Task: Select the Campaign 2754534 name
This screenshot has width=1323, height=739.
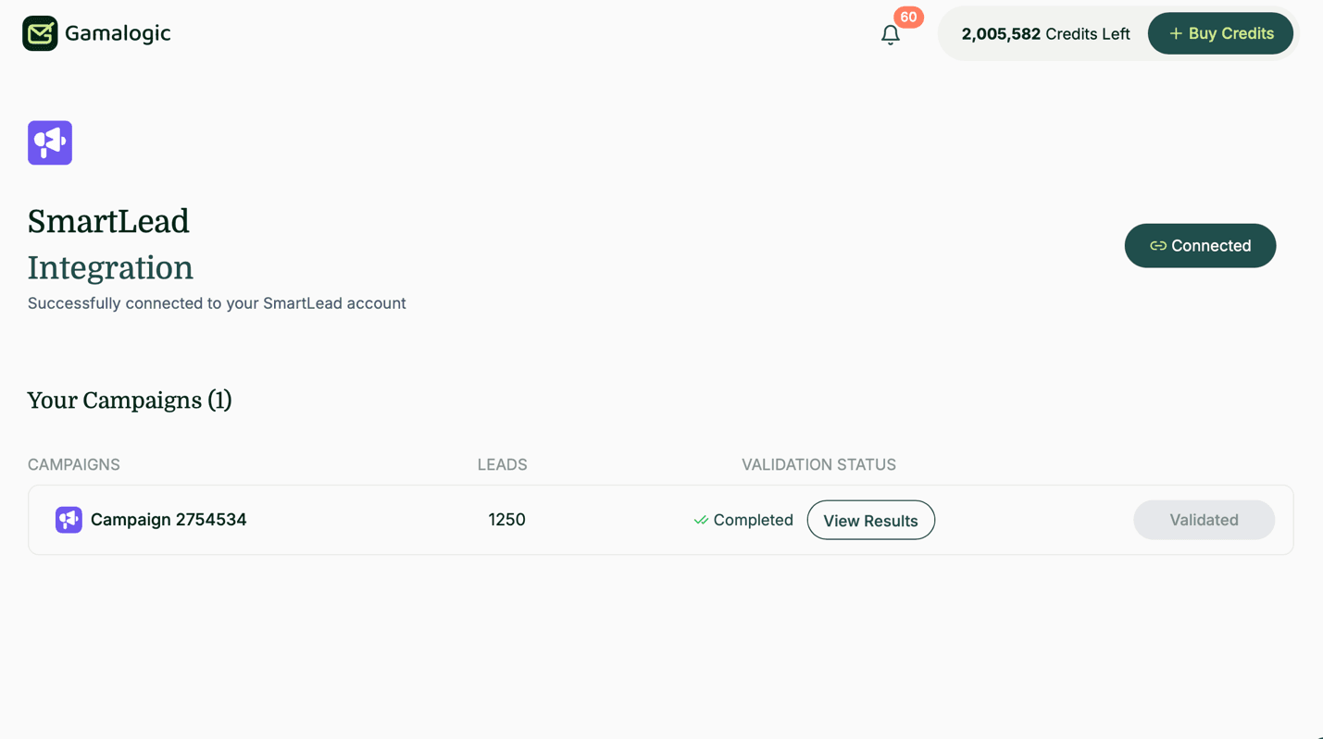Action: click(x=168, y=520)
